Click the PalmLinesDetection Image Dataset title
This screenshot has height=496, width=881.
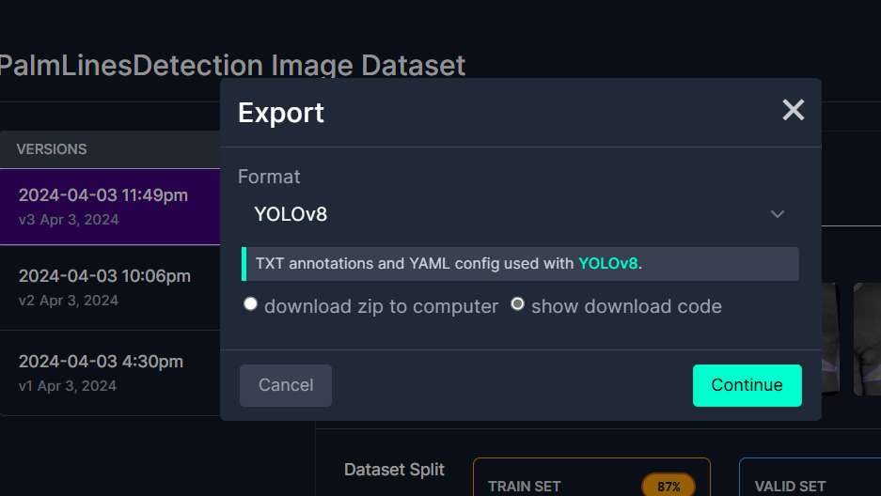click(x=231, y=66)
